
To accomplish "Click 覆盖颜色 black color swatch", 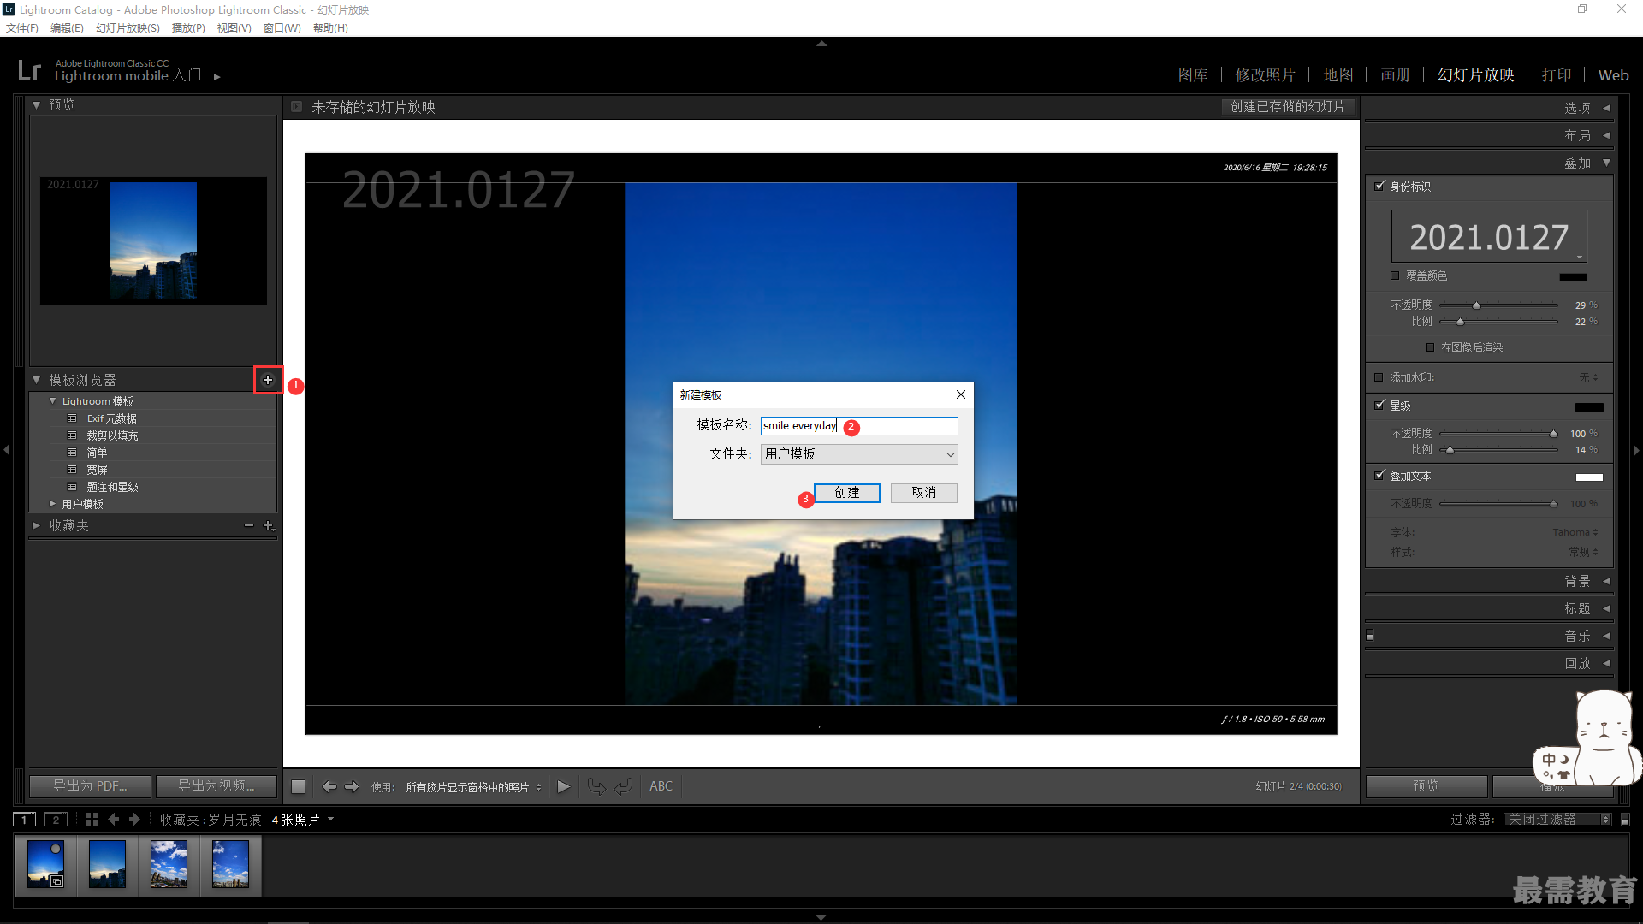I will pyautogui.click(x=1573, y=276).
